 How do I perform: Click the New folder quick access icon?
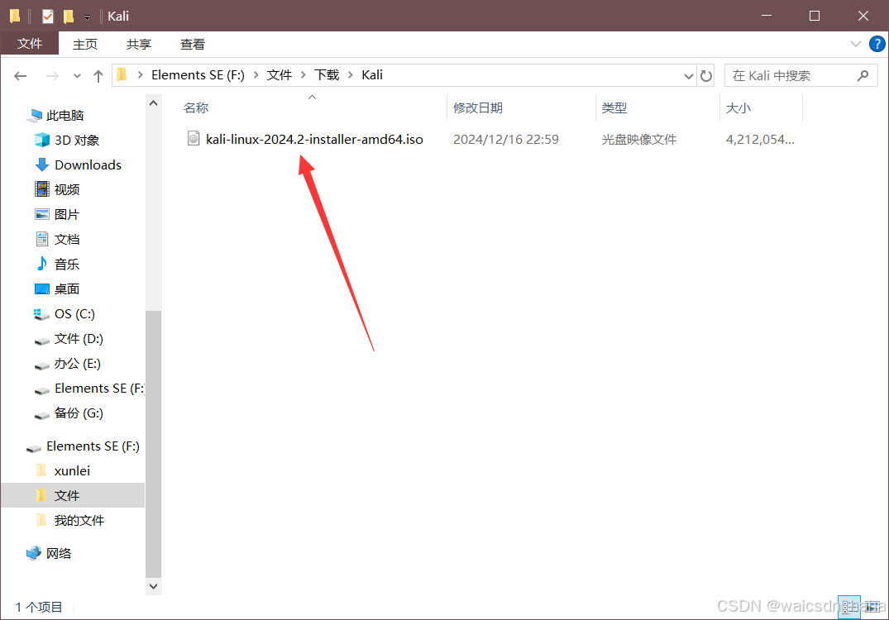(69, 17)
